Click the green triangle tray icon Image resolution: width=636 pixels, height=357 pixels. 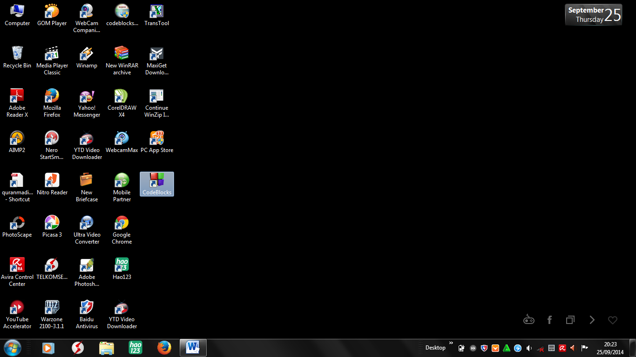pos(507,348)
